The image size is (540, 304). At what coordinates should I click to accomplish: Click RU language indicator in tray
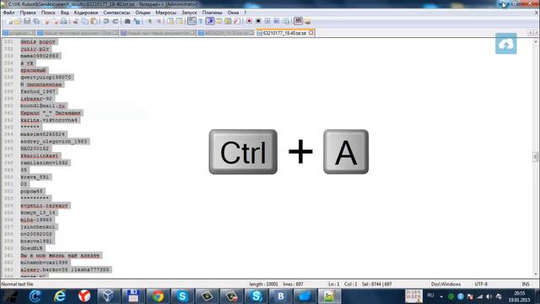point(430,296)
